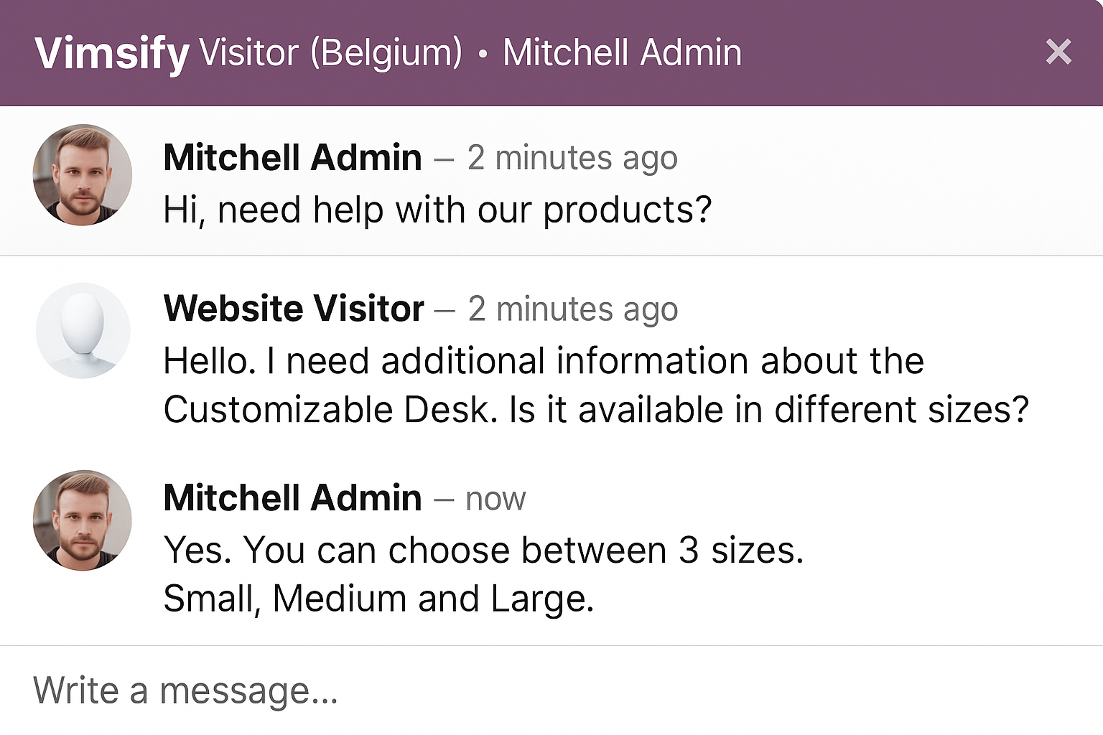Focus the 'Write a message...' input field
The width and height of the screenshot is (1103, 735).
[x=551, y=690]
